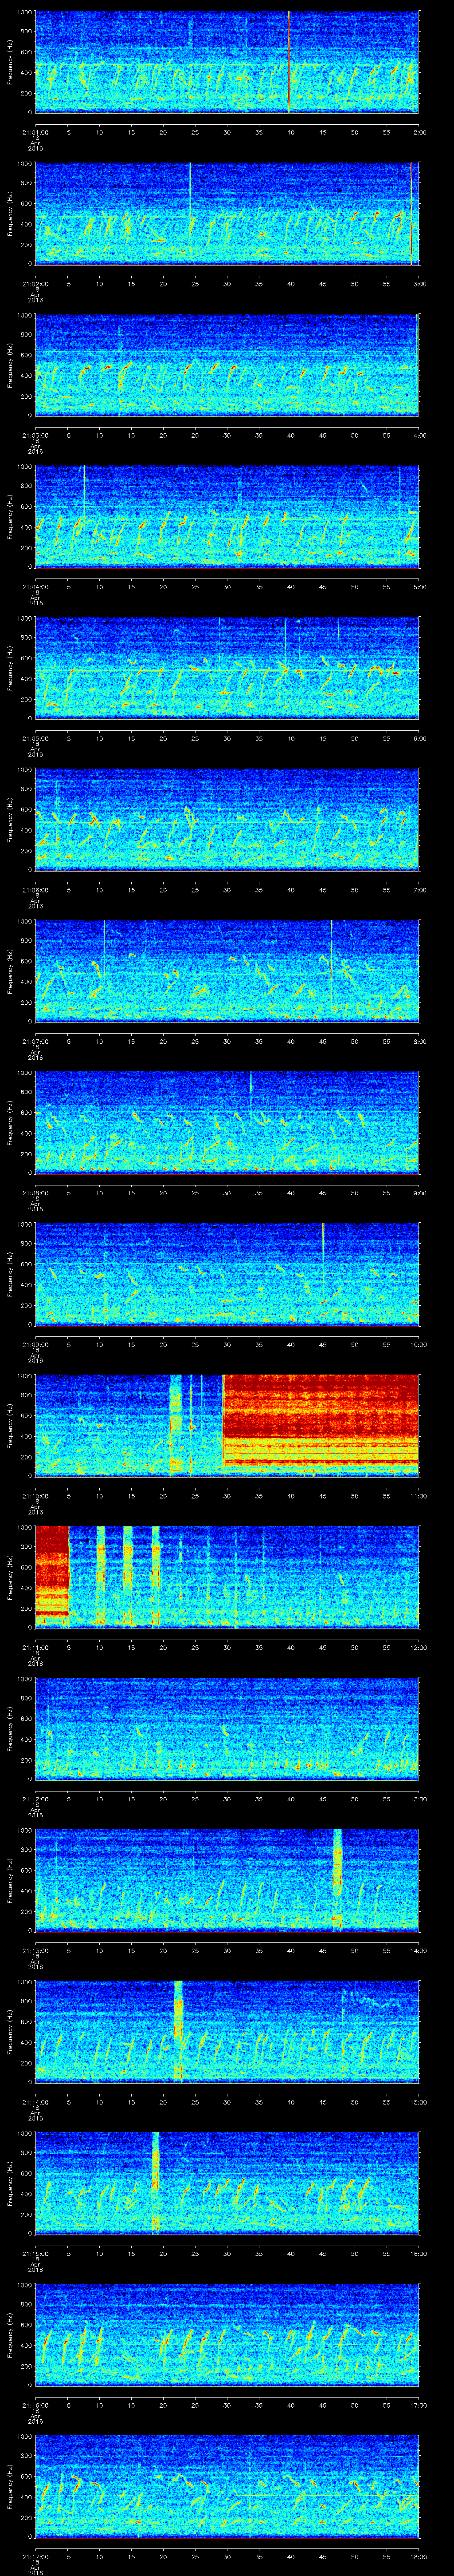Image resolution: width=454 pixels, height=2576 pixels.
Task: Open the spectrogram panel starting at 21:06:00
Action: (227, 819)
